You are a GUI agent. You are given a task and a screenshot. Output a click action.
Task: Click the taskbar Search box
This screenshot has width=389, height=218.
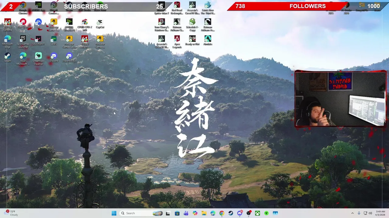(141, 213)
